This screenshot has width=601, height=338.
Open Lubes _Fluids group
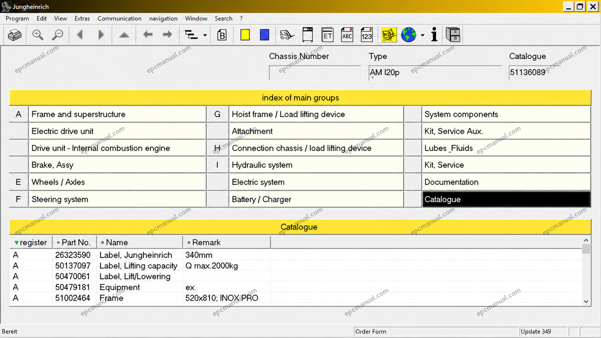[506, 148]
